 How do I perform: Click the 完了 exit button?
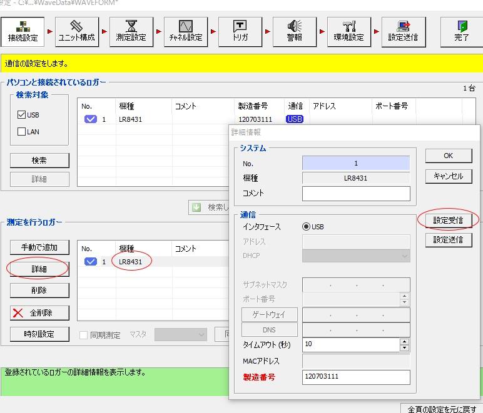(x=462, y=32)
